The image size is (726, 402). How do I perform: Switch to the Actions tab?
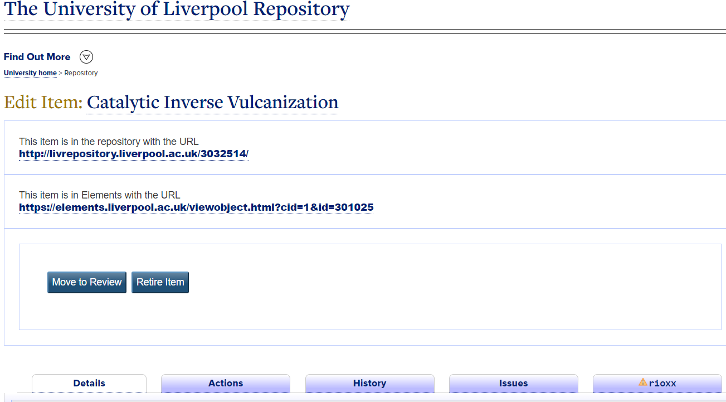[226, 384]
